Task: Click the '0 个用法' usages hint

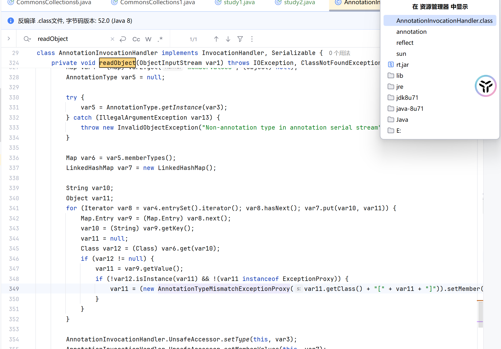Action: point(340,53)
